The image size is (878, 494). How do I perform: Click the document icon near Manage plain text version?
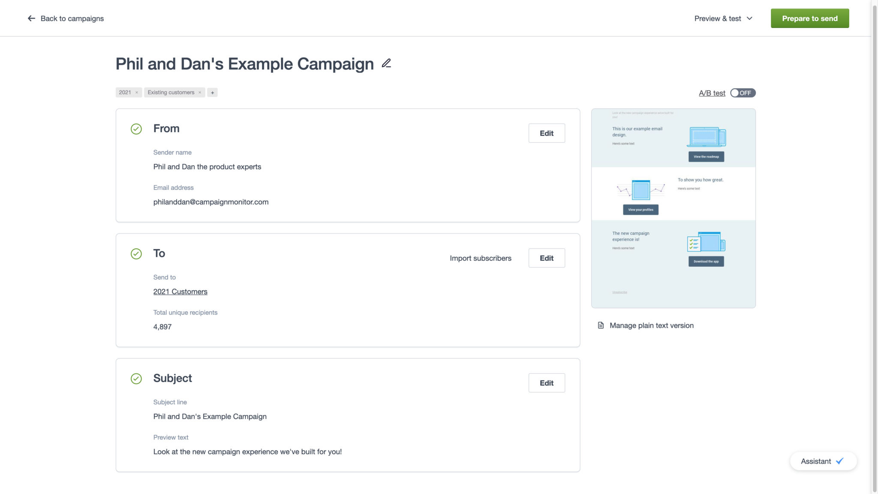pyautogui.click(x=601, y=325)
